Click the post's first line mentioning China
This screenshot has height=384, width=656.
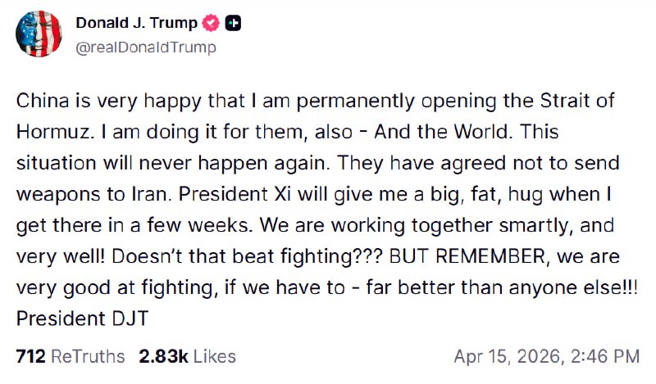[316, 103]
